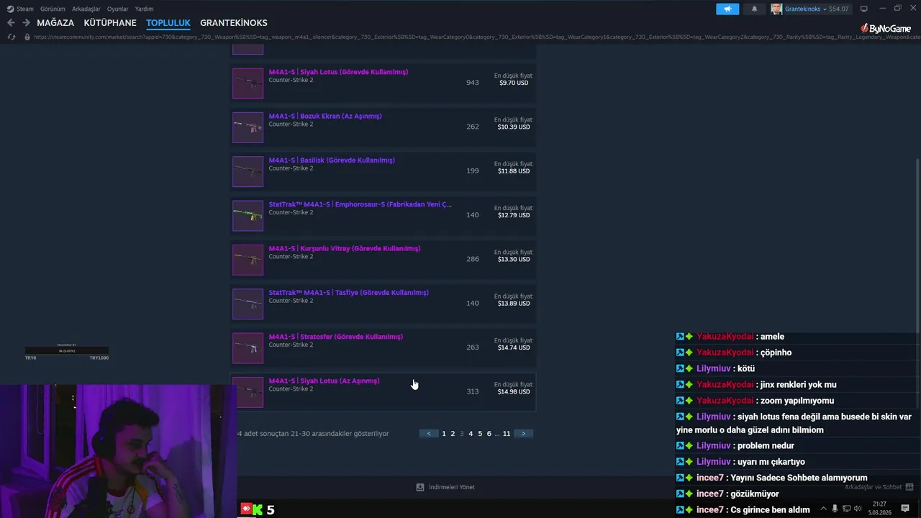Viewport: 921px width, 518px height.
Task: Open the network tray icon
Action: [845, 509]
